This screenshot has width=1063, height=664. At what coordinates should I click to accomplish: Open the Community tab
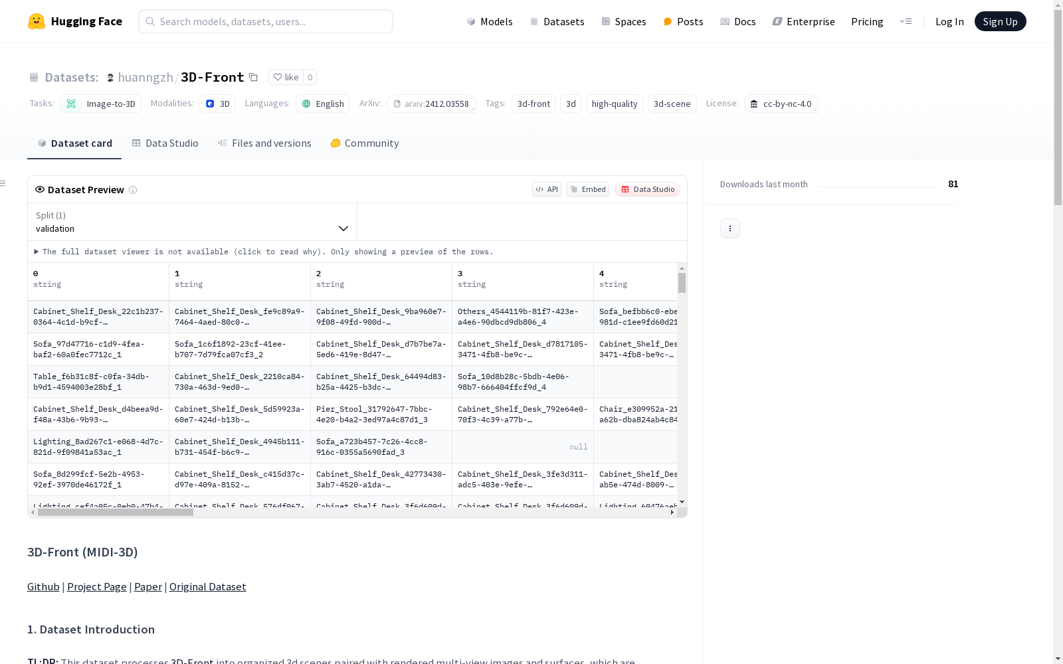coord(365,143)
